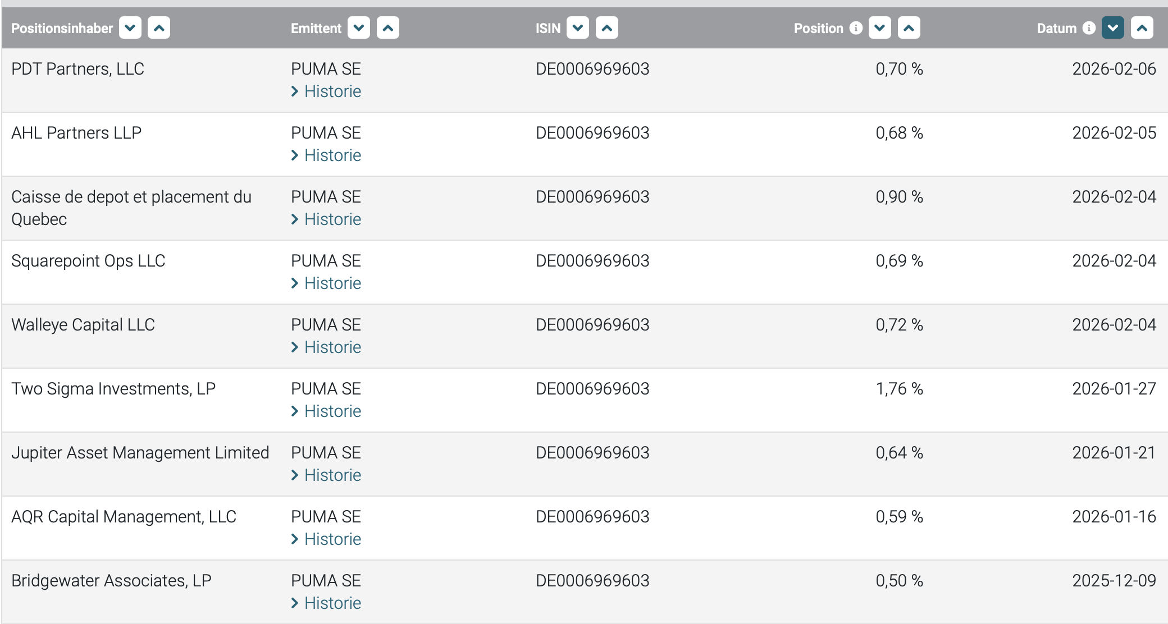Image resolution: width=1168 pixels, height=624 pixels.
Task: Sort Position column ascending
Action: pyautogui.click(x=909, y=28)
